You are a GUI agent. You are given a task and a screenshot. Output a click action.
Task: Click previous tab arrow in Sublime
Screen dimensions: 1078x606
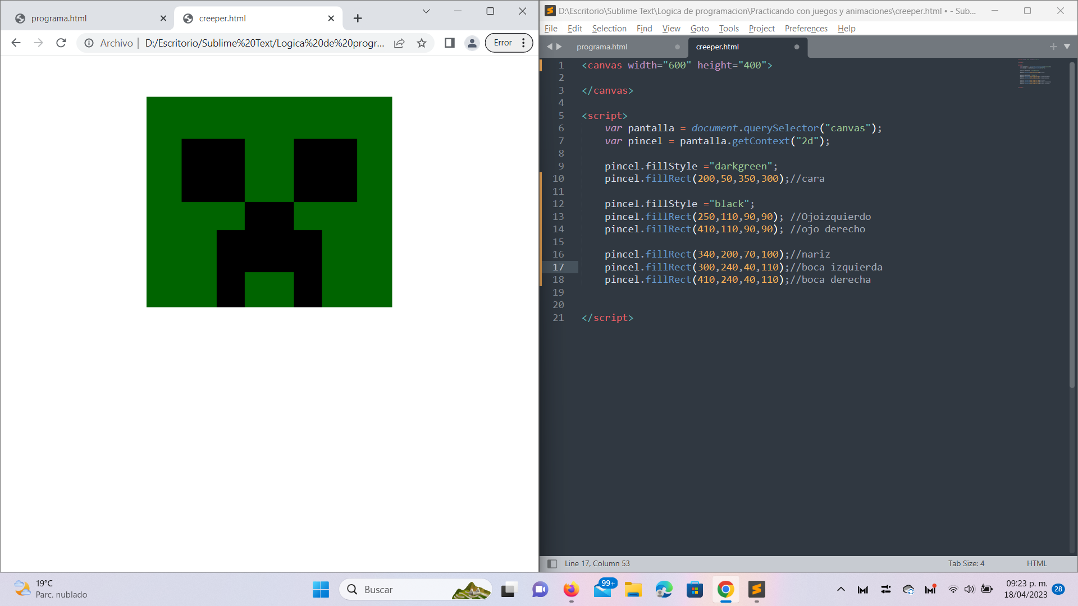550,47
